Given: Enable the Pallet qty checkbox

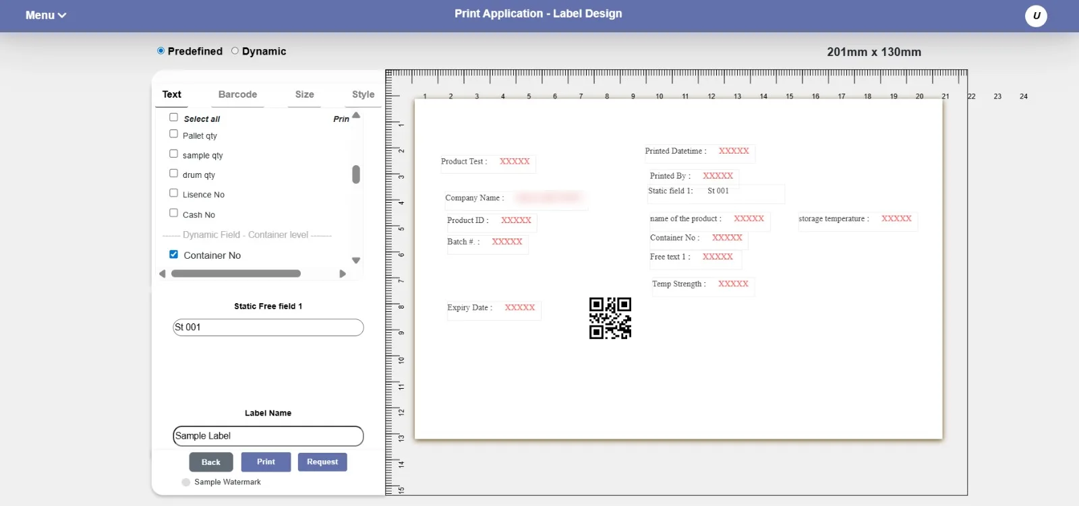Looking at the screenshot, I should pos(173,134).
